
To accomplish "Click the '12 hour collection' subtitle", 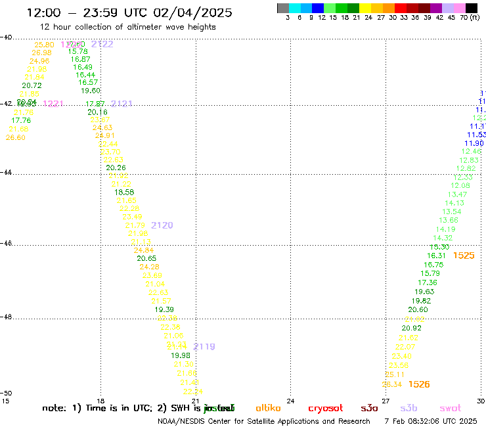I will pos(127,27).
